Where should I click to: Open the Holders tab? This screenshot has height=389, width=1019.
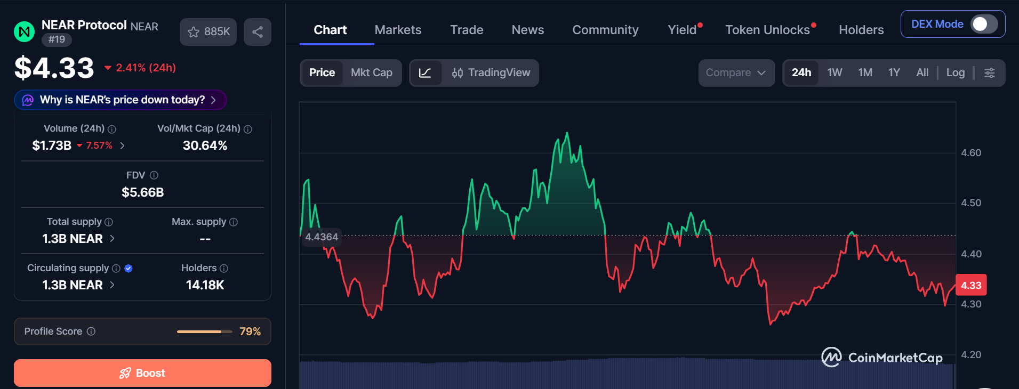861,30
